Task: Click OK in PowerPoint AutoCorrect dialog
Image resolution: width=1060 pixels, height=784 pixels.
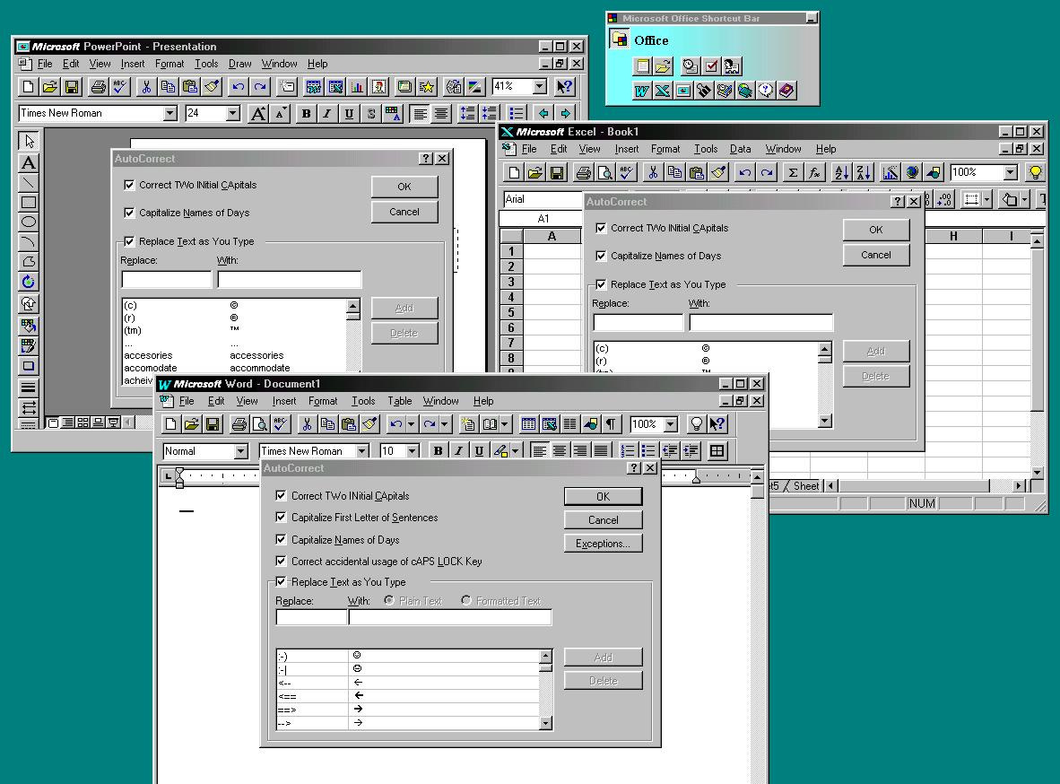Action: [404, 187]
